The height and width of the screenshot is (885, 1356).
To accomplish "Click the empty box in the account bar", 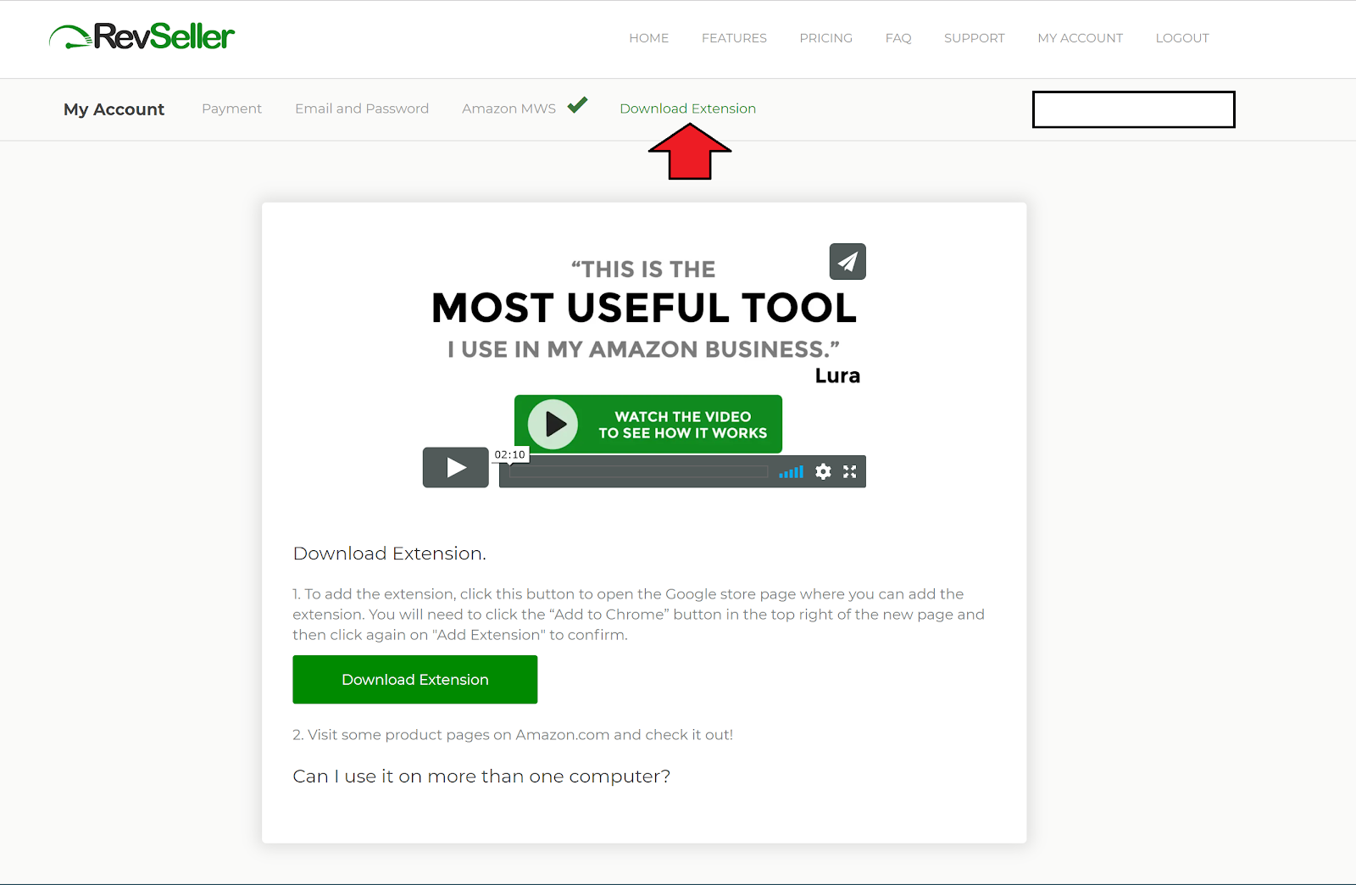I will tap(1133, 109).
